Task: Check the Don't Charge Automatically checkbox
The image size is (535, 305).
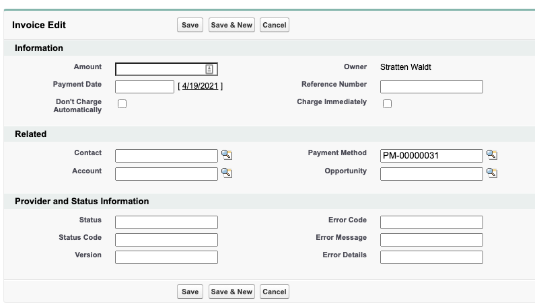Action: click(x=122, y=103)
